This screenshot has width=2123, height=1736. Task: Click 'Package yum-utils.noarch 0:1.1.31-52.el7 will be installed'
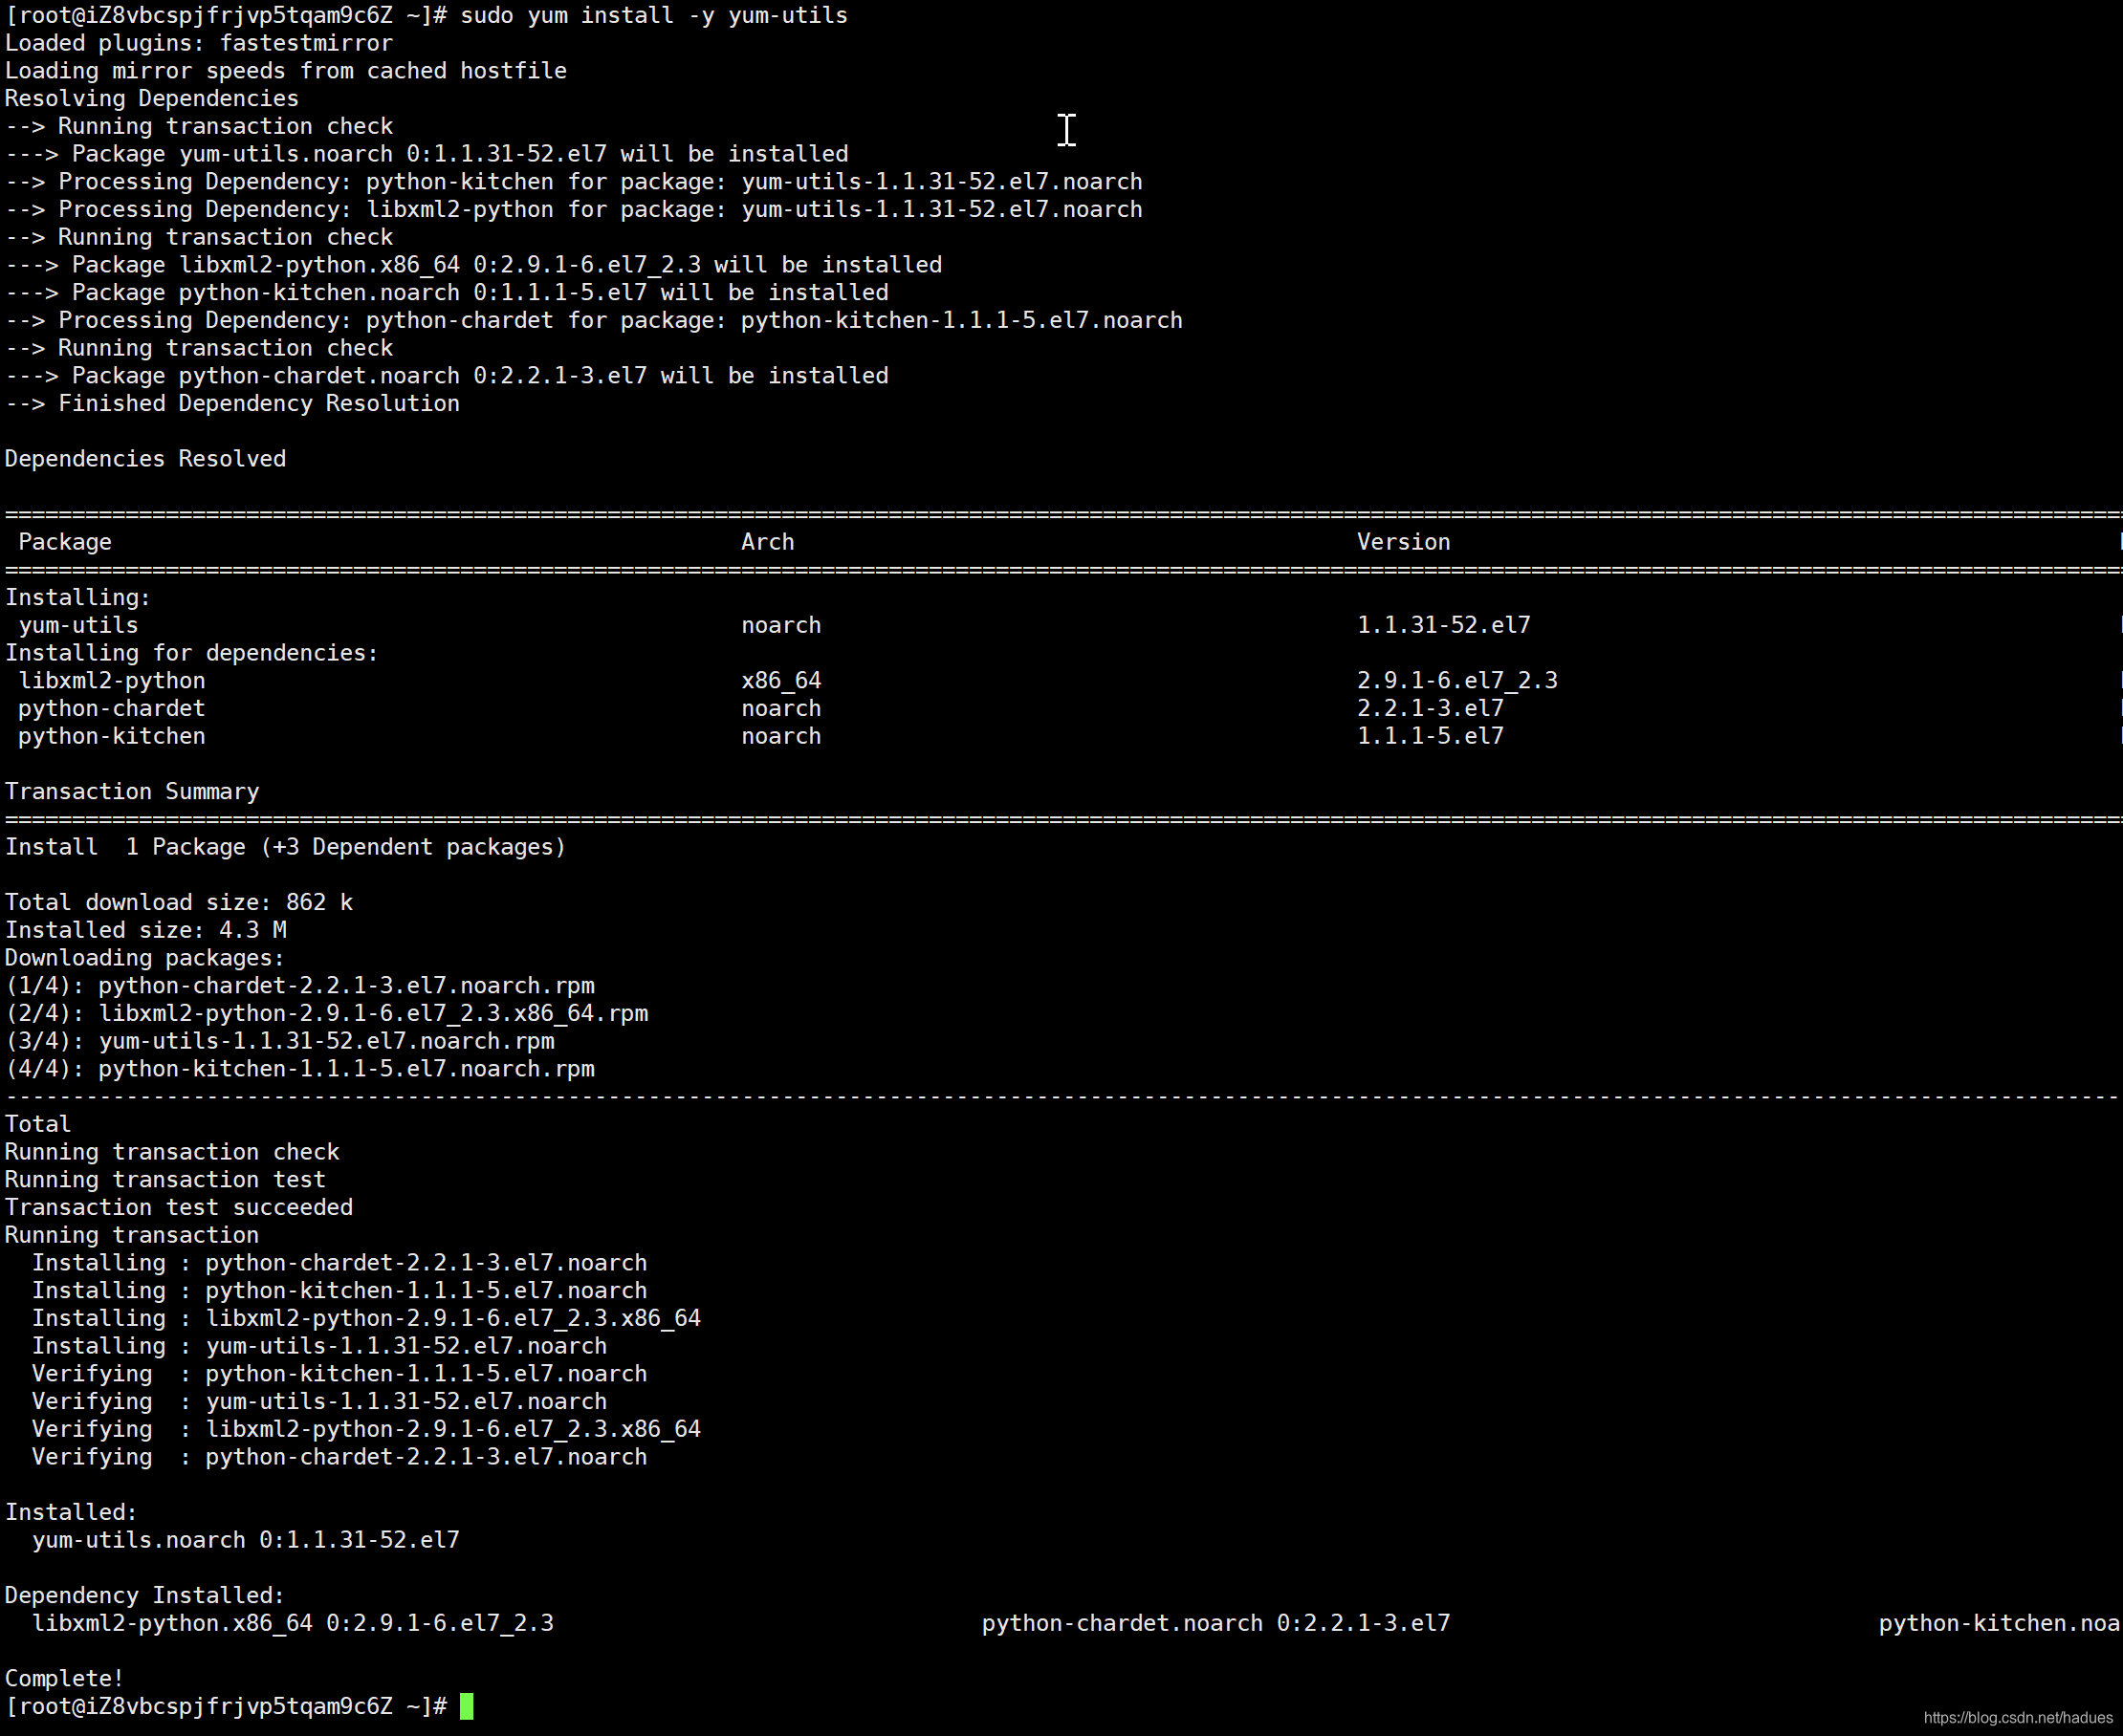click(x=460, y=154)
